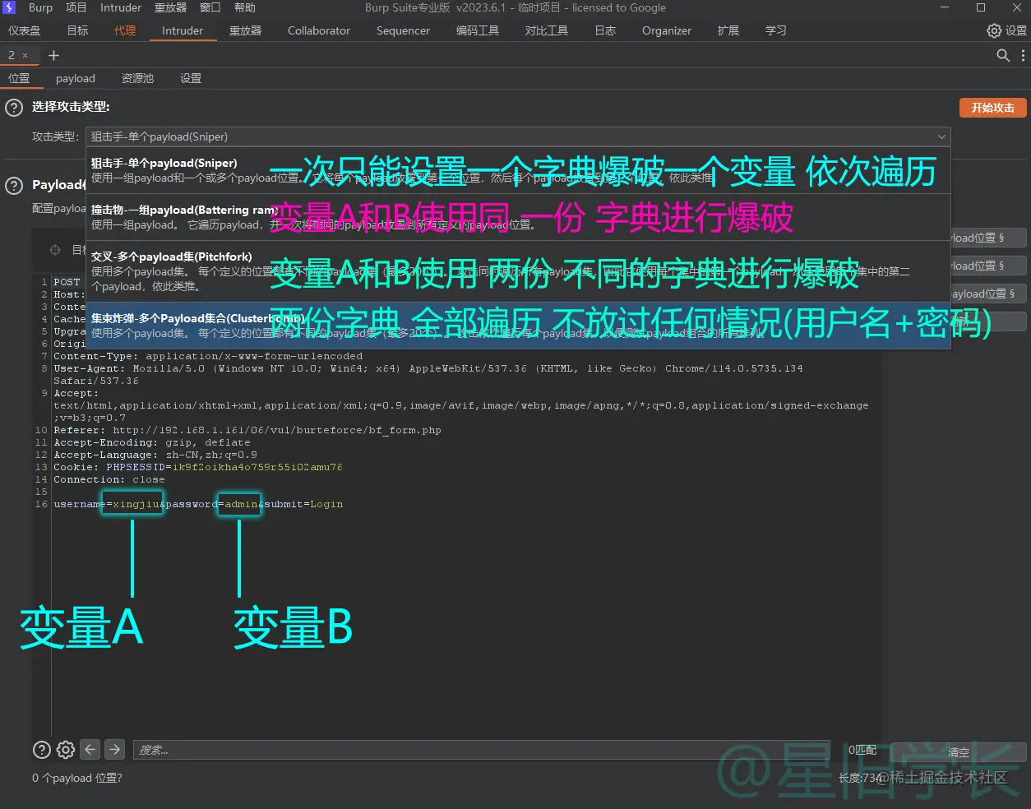The width and height of the screenshot is (1031, 809).
Task: Expand the 攻击类型 dropdown
Action: click(518, 136)
